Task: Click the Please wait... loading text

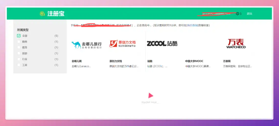Action: pyautogui.click(x=150, y=102)
